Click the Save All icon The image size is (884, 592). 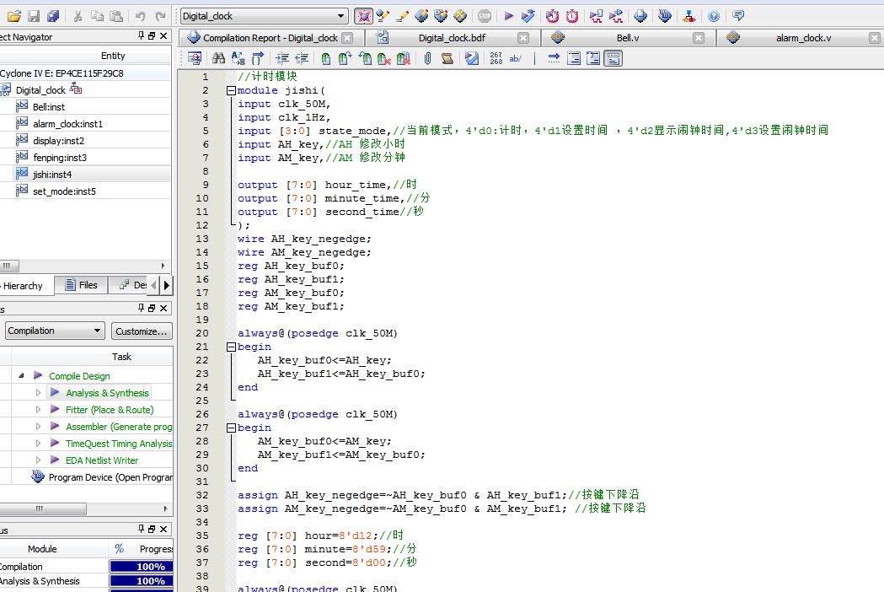[x=53, y=16]
